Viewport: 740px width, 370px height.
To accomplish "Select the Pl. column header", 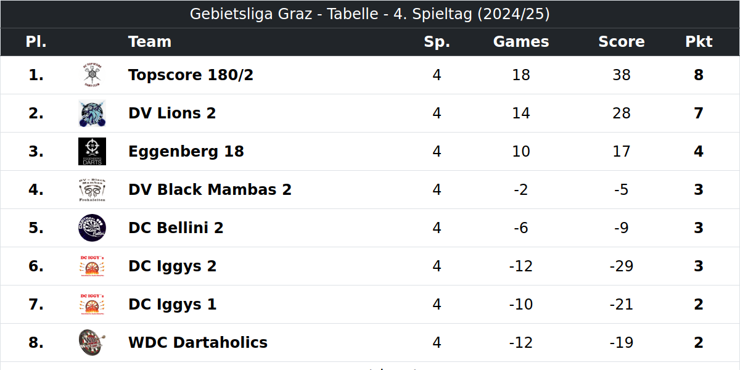I will click(x=36, y=42).
